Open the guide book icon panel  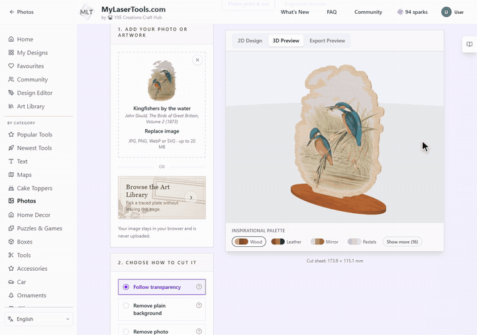(470, 44)
